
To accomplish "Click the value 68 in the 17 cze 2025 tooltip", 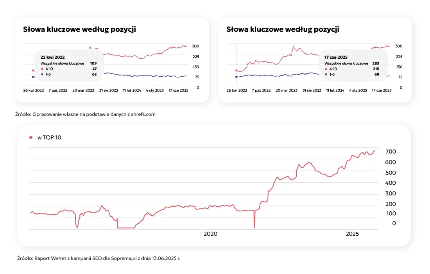I will tap(377, 74).
